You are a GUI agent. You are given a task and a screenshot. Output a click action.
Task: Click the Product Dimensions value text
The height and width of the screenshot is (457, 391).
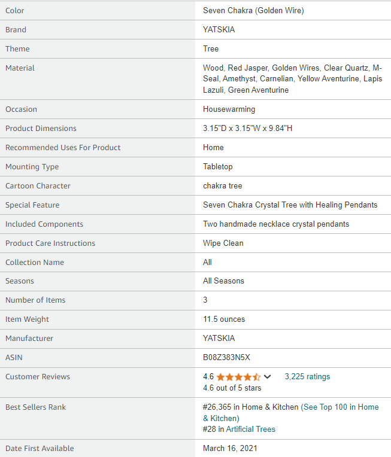click(247, 128)
